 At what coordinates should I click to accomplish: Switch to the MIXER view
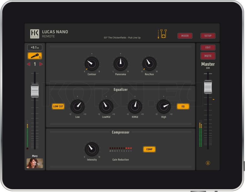tap(185, 36)
